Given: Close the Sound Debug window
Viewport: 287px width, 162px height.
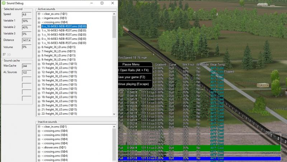Looking at the screenshot, I should point(113,3).
